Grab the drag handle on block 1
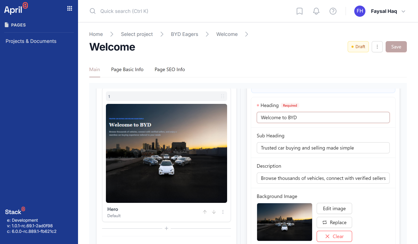The width and height of the screenshot is (418, 244). click(x=223, y=96)
